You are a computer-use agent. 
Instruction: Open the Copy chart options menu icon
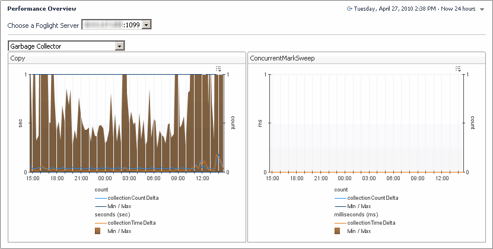[218, 69]
